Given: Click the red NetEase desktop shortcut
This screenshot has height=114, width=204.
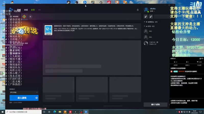Looking at the screenshot, I should coord(109,2).
